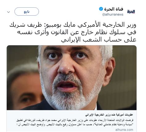Image resolution: width=146 pixels, height=132 pixels.
Task: Open the Alhurra profile logo avatar
Action: [x=131, y=12]
